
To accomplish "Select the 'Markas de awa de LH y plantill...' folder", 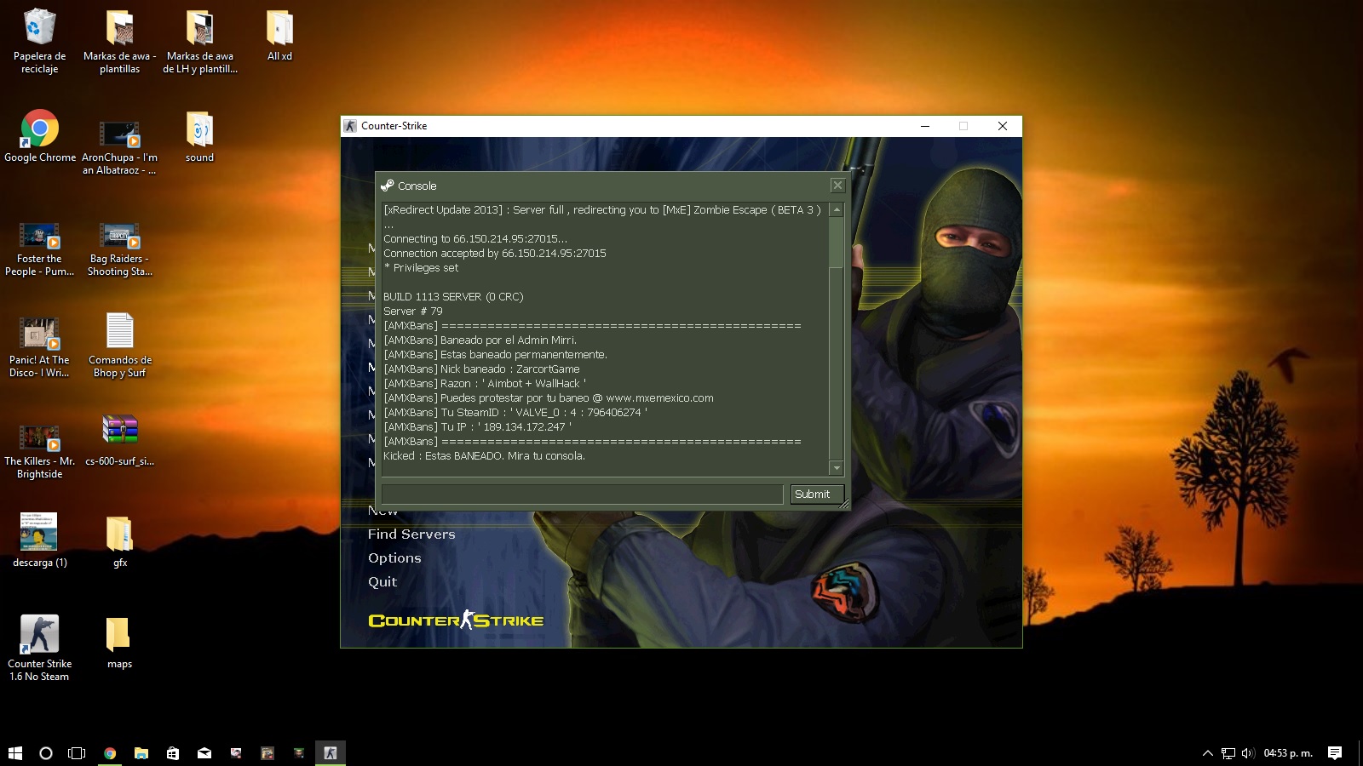I will coord(200,41).
